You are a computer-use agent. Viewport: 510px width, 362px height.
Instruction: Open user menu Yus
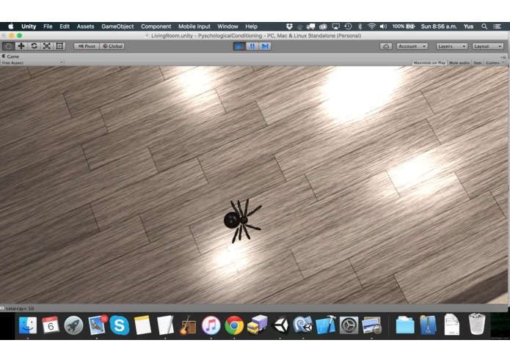[x=468, y=26]
